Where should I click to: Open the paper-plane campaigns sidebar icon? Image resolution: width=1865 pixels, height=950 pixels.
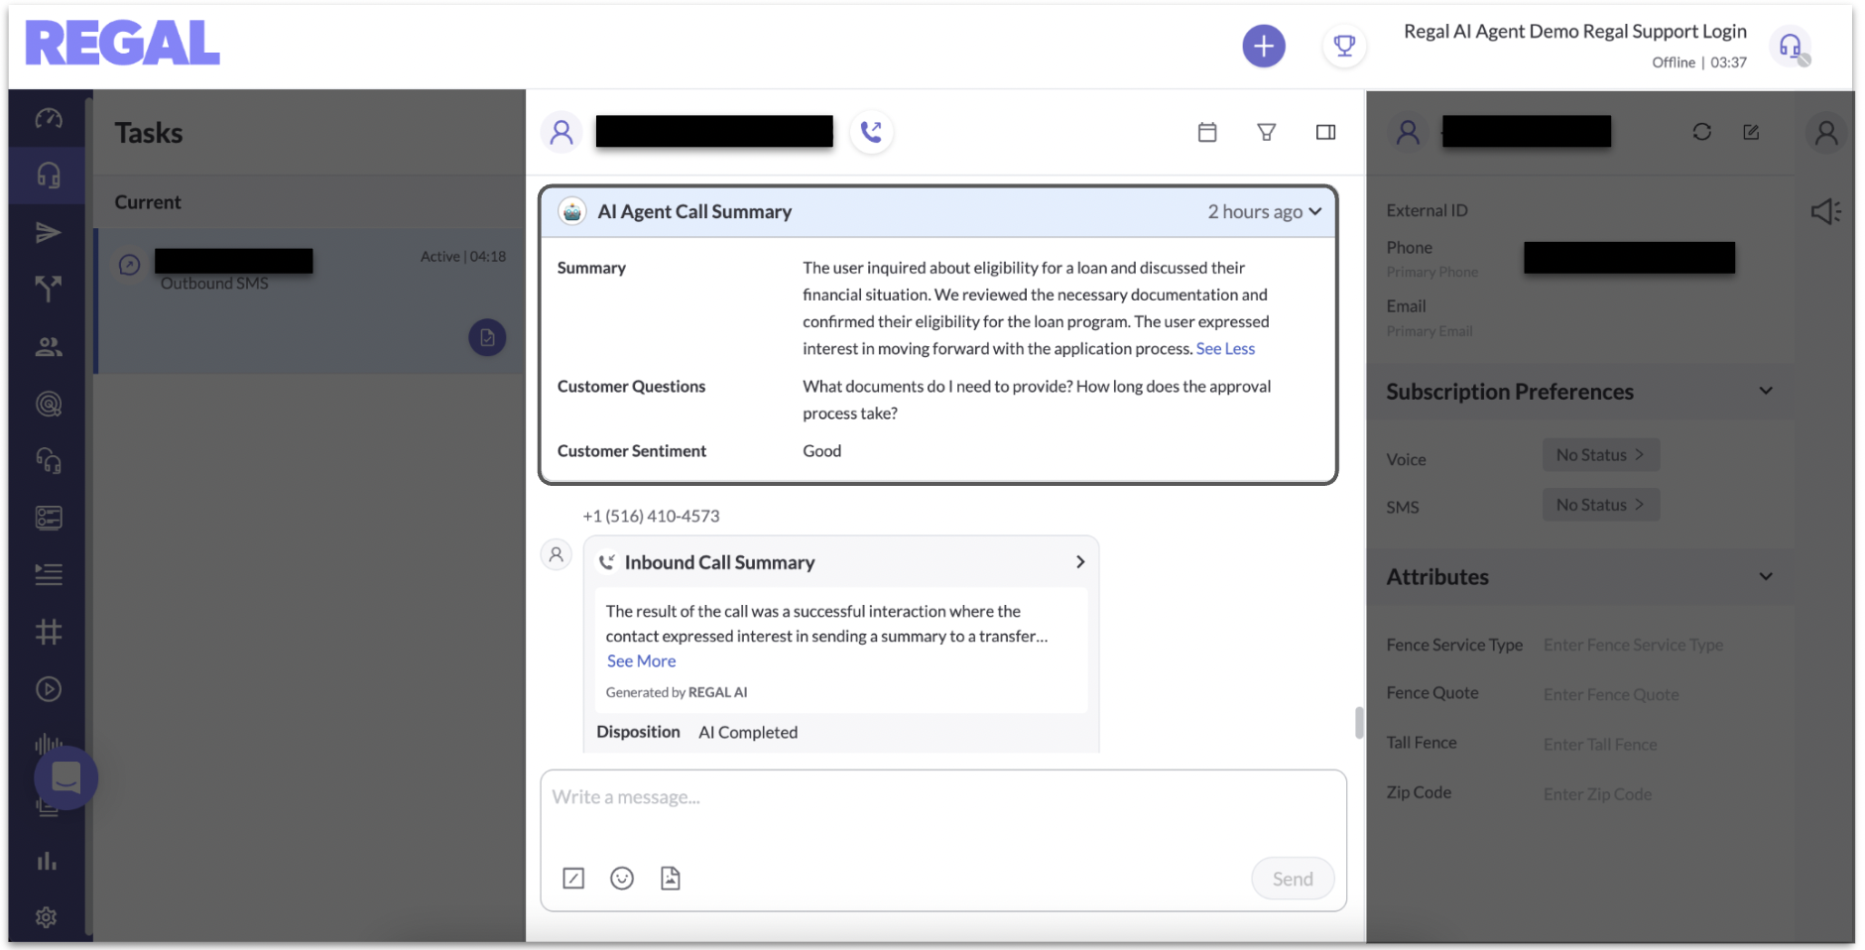[x=49, y=233]
